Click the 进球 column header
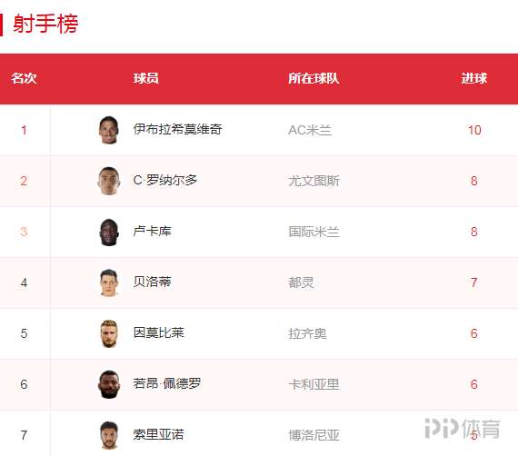This screenshot has height=456, width=518. pos(474,79)
